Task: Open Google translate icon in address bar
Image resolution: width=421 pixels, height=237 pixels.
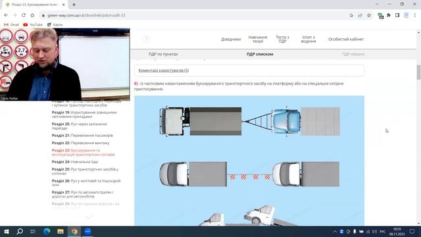Action: point(351,15)
